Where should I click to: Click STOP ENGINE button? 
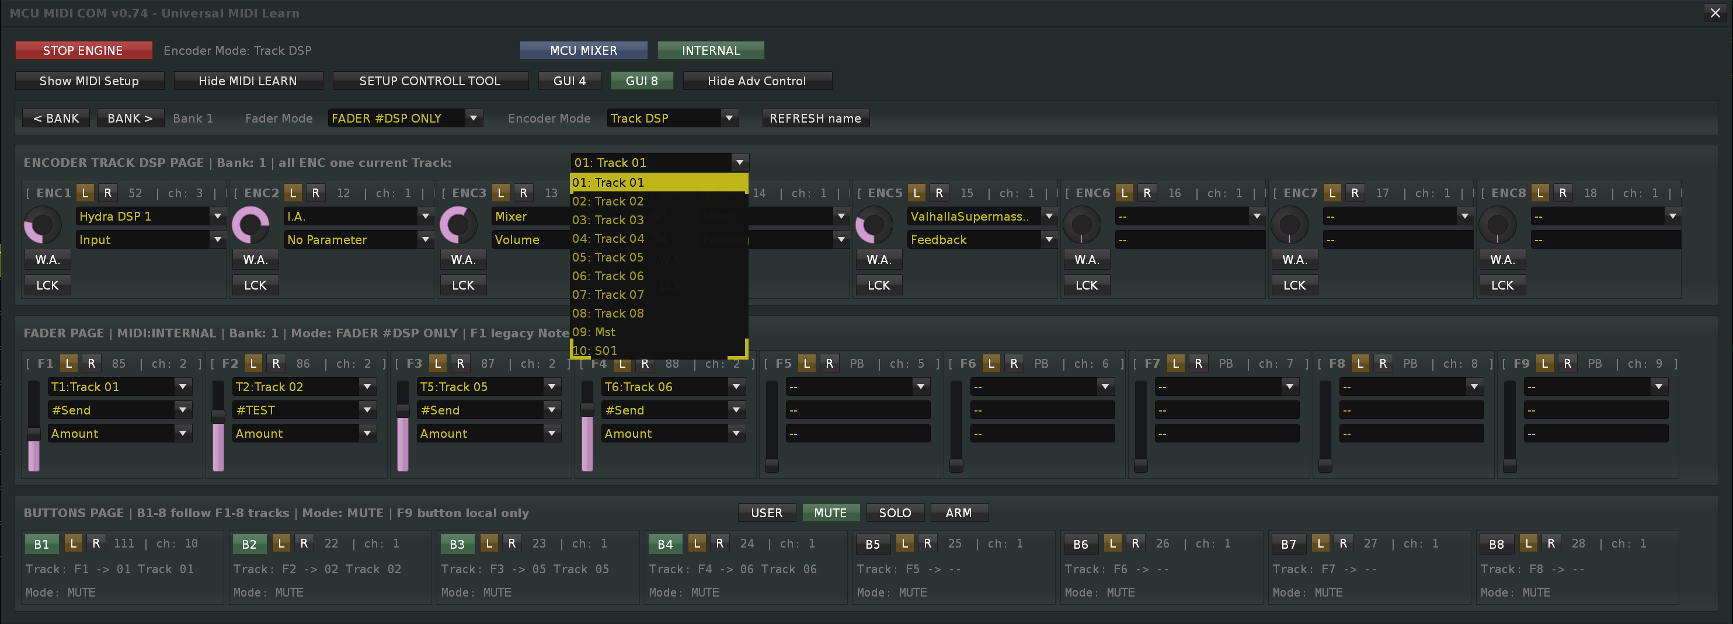(83, 50)
